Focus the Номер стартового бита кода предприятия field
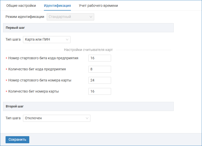This screenshot has height=146, width=202. [99, 58]
